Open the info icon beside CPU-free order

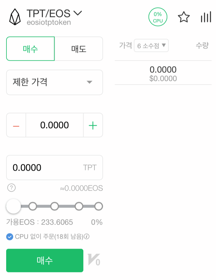pos(87,237)
